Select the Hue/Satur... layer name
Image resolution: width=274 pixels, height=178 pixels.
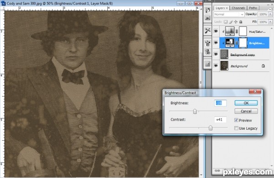coord(257,31)
